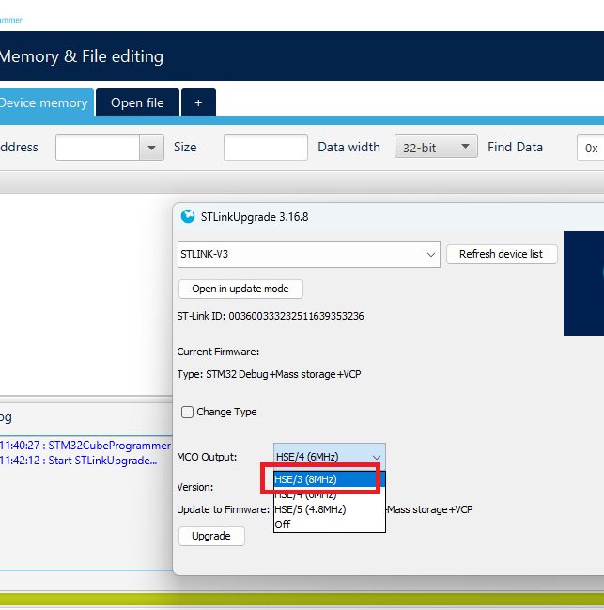The width and height of the screenshot is (604, 610).
Task: Click the Size input field
Action: coord(266,148)
